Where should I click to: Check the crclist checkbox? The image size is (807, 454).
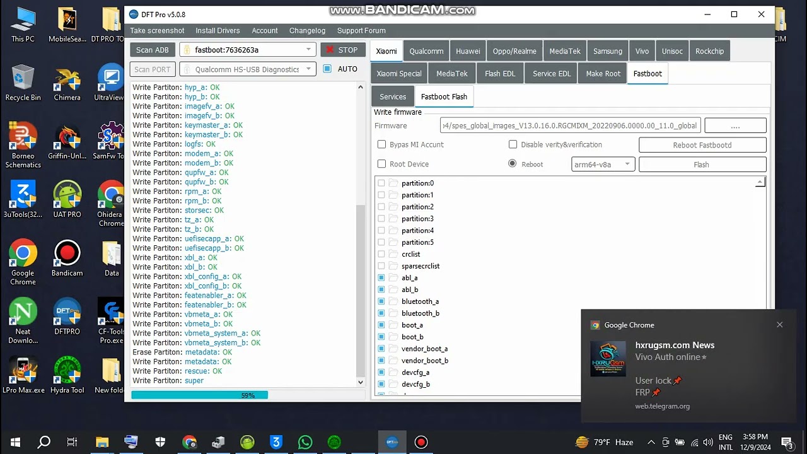tap(381, 254)
